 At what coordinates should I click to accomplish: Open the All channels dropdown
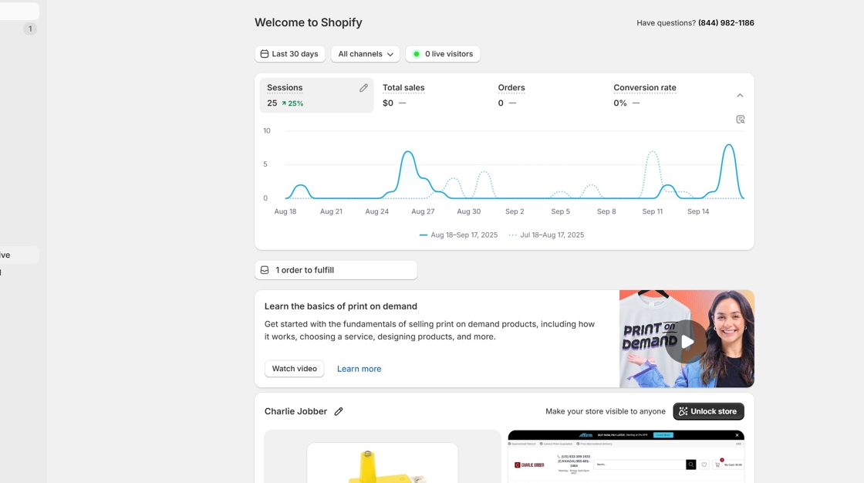(x=366, y=54)
